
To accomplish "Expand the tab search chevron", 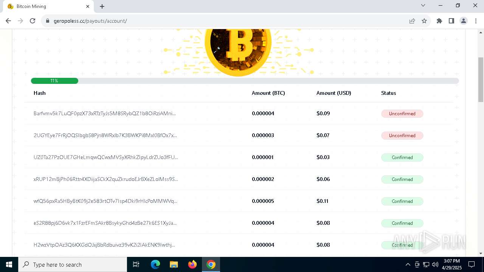I will (423, 5).
